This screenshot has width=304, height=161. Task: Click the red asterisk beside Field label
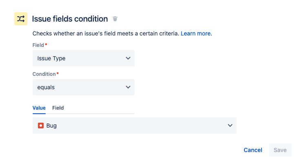pos(46,44)
